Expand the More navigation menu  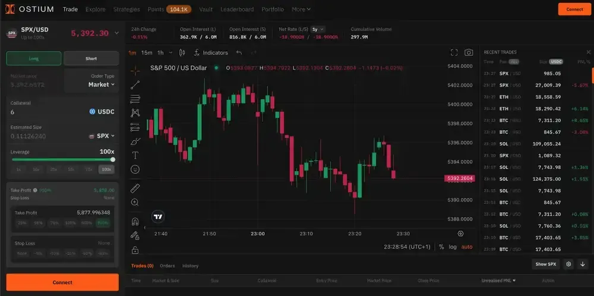301,9
